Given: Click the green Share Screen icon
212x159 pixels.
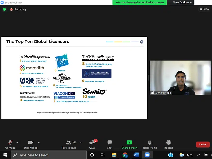Looking at the screenshot, I should coord(129,143).
